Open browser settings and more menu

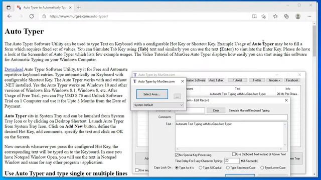309,16
